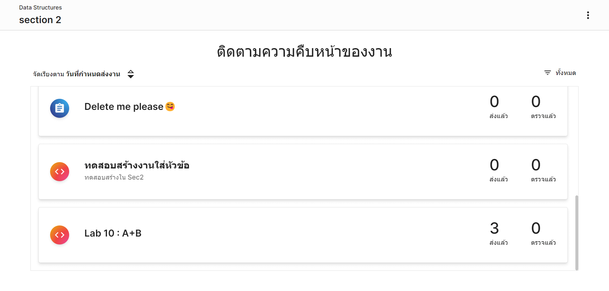The width and height of the screenshot is (609, 291).
Task: Click the ตรวจแล้ว count for Lab 10
Action: click(x=536, y=228)
